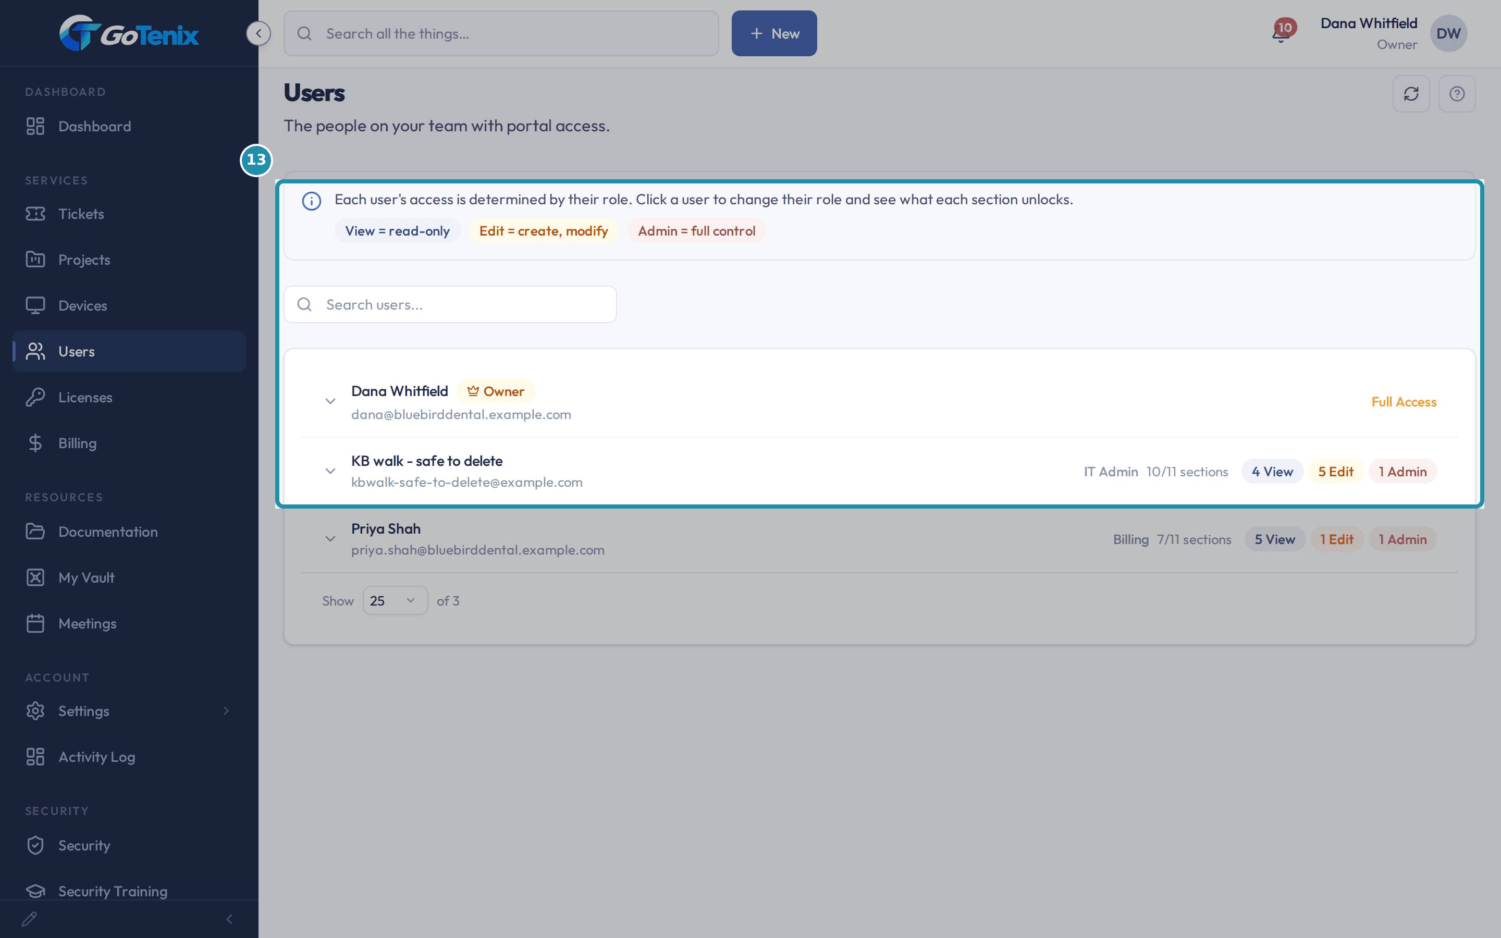Refresh the Users list

tap(1411, 94)
